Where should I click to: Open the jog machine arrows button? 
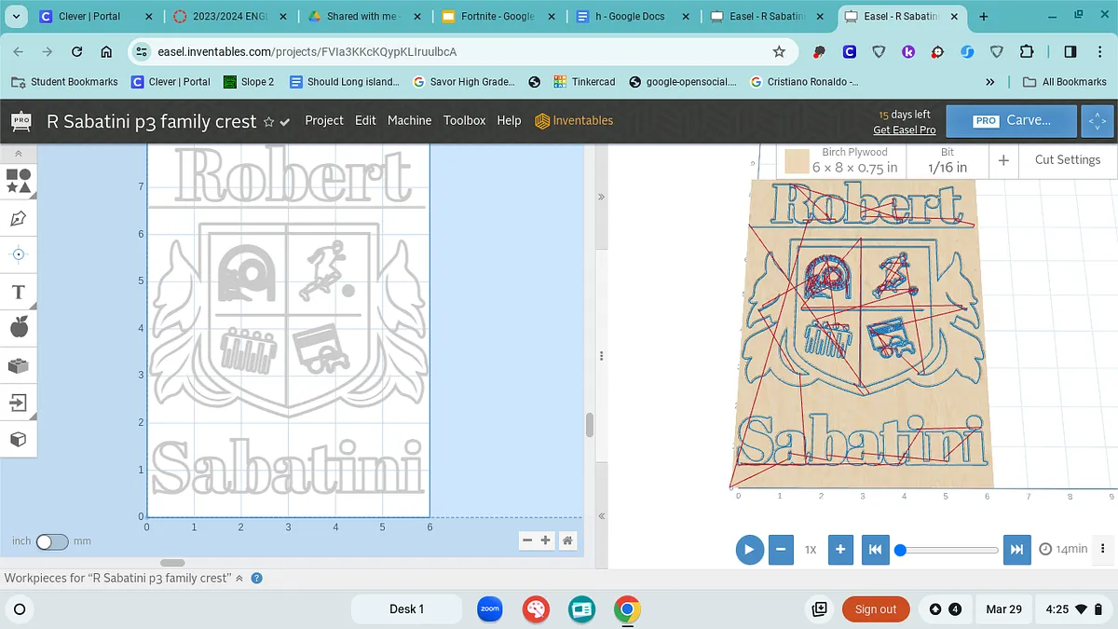tap(1097, 121)
